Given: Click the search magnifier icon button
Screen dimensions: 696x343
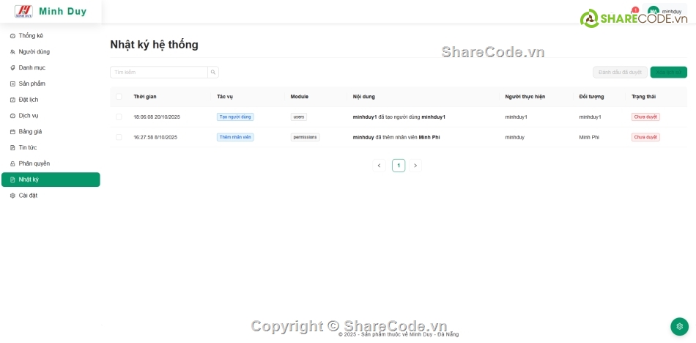Looking at the screenshot, I should 213,73.
